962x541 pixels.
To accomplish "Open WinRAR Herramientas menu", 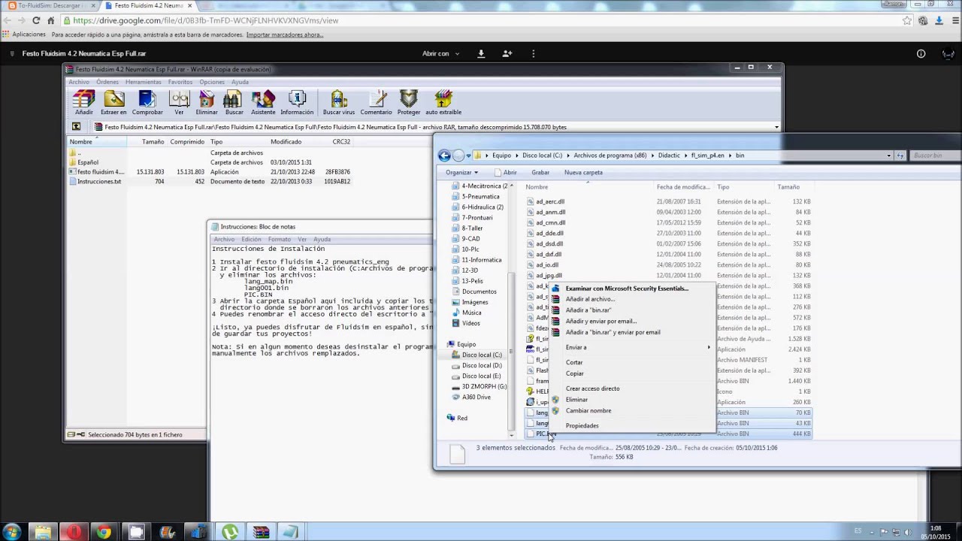I will 143,82.
